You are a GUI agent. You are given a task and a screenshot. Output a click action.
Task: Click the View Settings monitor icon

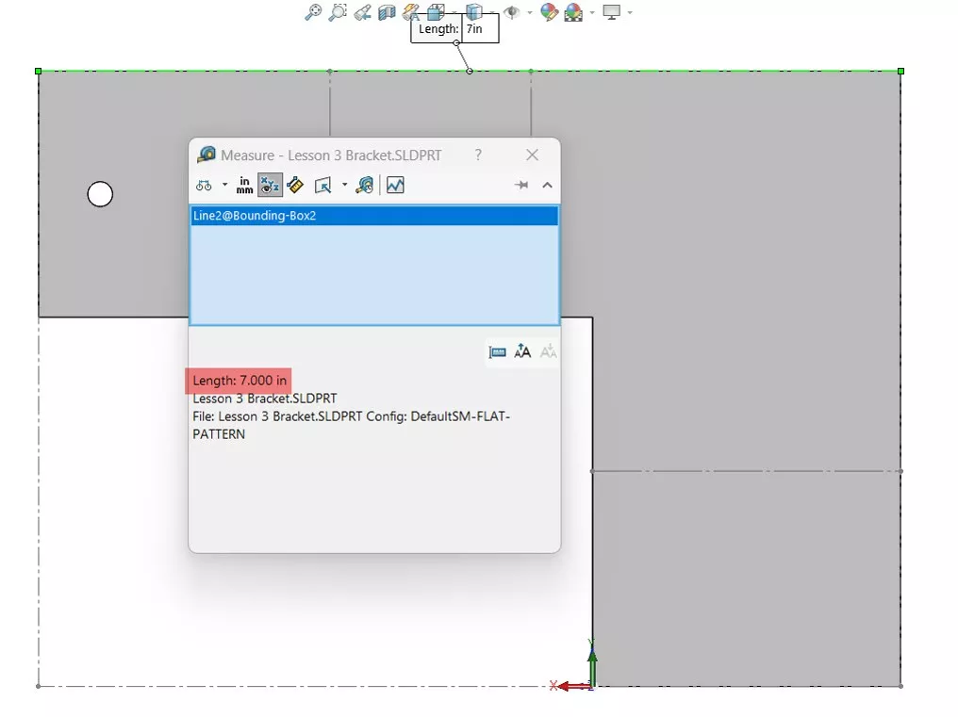pyautogui.click(x=612, y=11)
